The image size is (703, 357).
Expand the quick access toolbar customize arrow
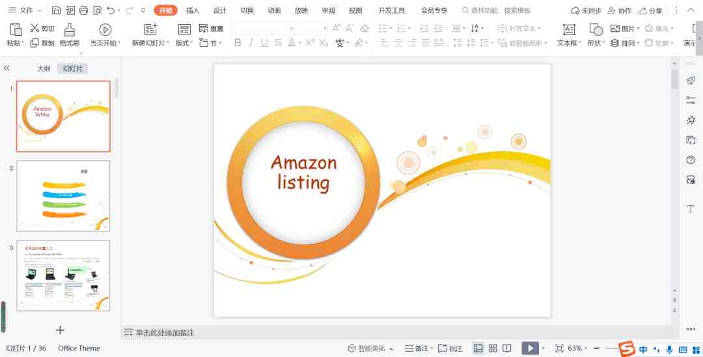click(143, 10)
